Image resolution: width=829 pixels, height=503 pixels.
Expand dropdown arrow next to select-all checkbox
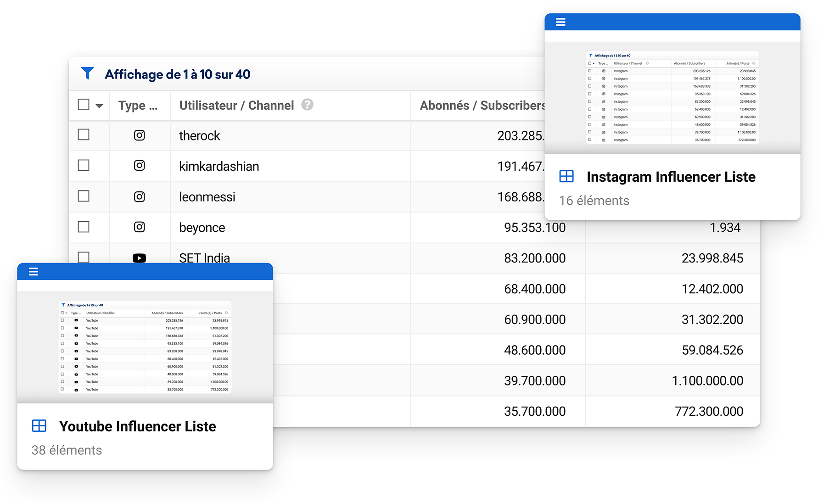99,106
